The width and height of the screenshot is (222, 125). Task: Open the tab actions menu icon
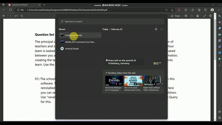(x=3, y=5)
